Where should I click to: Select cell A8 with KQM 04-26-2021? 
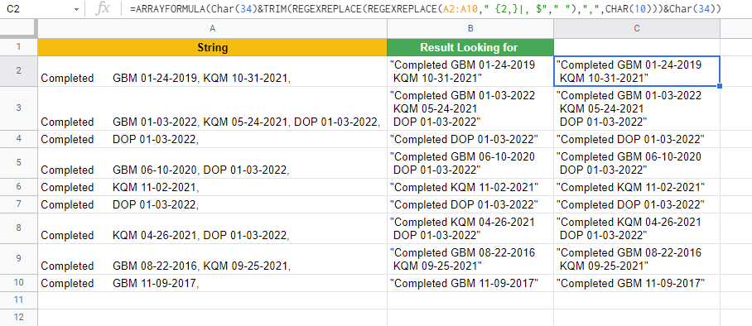click(213, 228)
